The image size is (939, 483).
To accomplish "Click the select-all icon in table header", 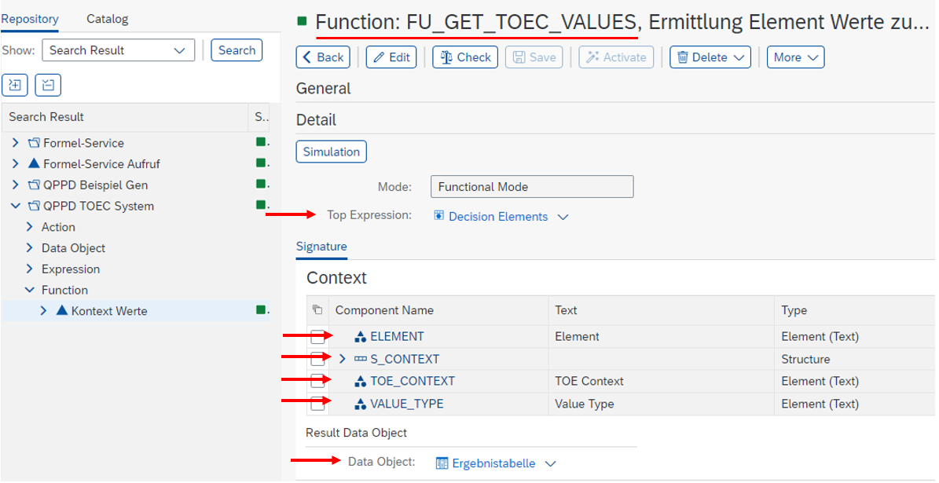I will tap(317, 310).
